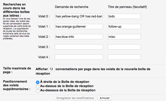Click the Volet 0 panel title field 'todo'

pyautogui.click(x=124, y=16)
